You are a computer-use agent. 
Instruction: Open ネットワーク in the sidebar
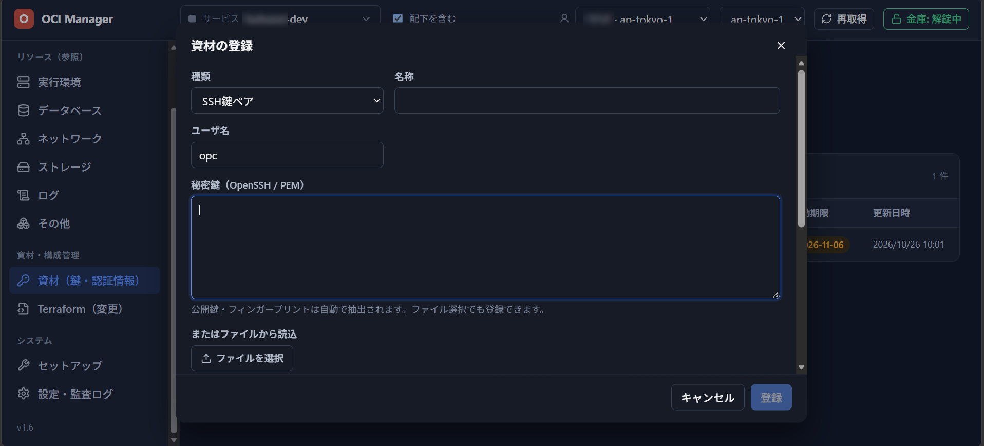(85, 139)
